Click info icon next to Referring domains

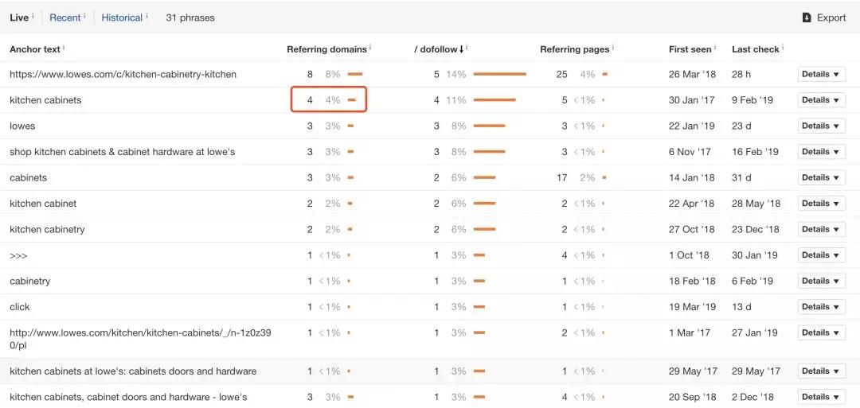(370, 48)
